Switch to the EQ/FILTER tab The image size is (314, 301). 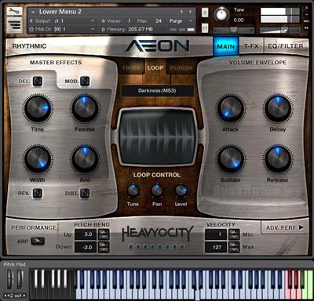coord(286,46)
